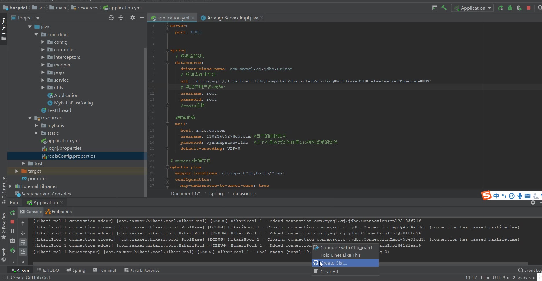Expand the target folder in project tree
The height and width of the screenshot is (281, 542).
(x=17, y=171)
